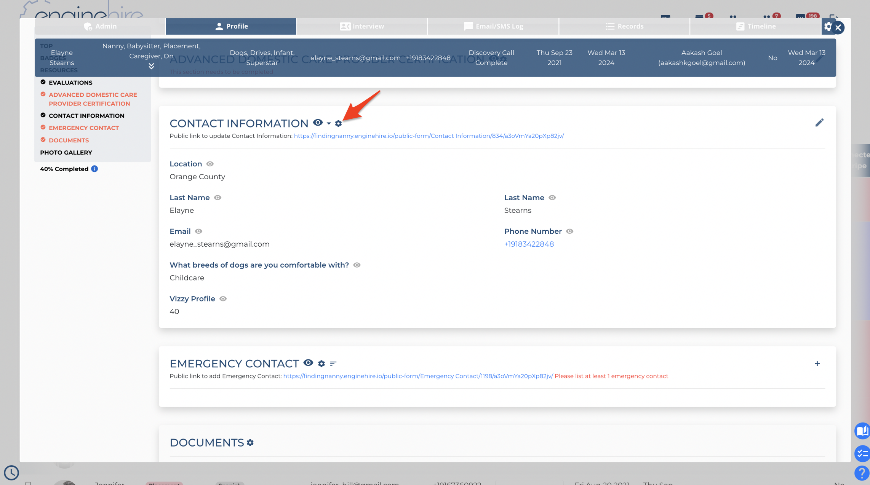The image size is (870, 485).
Task: Toggle Emergency Contact section visibility eye
Action: click(x=308, y=363)
